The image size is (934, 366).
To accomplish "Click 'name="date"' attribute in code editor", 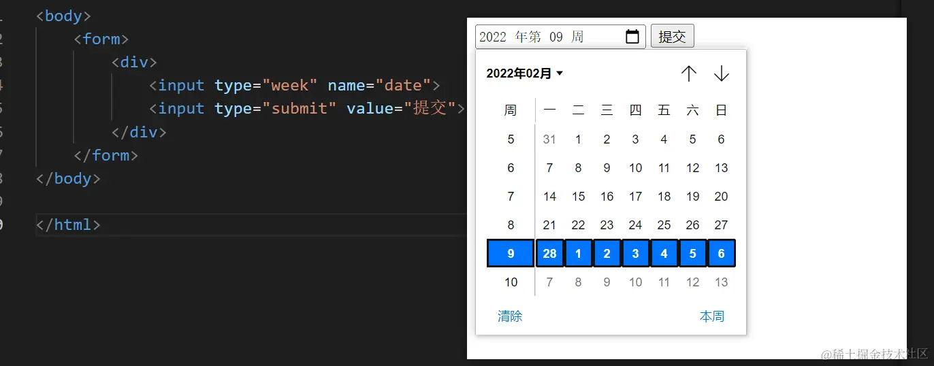I will (x=380, y=86).
